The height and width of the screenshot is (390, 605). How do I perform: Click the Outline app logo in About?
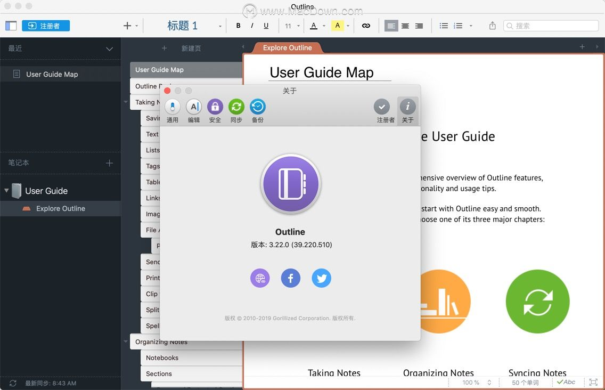[x=291, y=184]
